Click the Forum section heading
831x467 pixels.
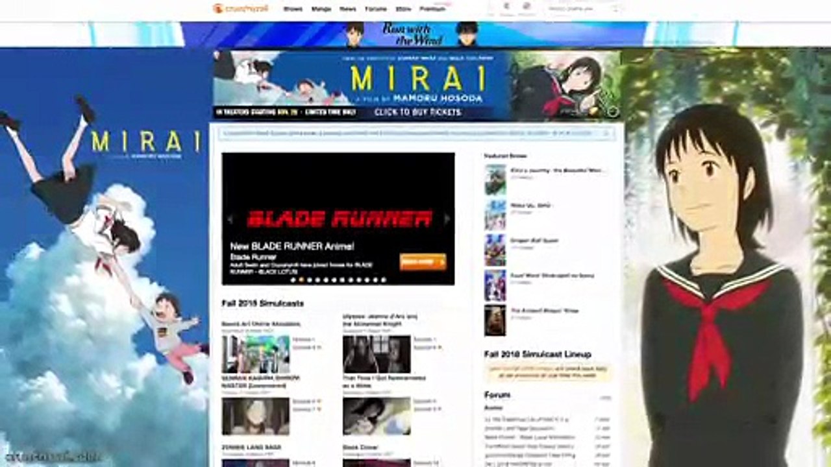[497, 395]
